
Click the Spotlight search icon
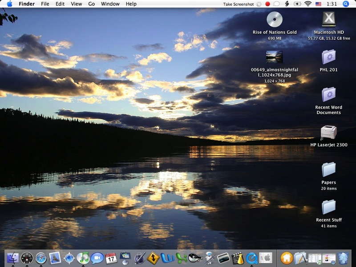click(346, 4)
